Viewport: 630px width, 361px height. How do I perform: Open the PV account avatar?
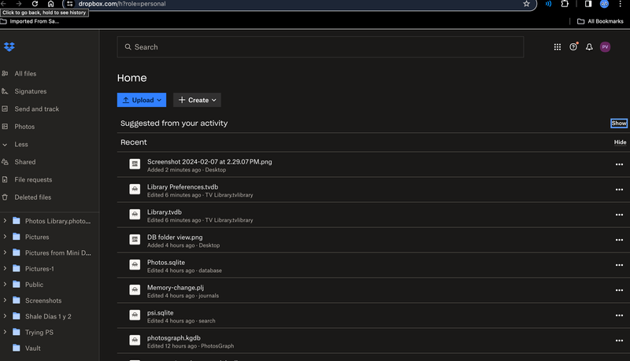[x=605, y=47]
